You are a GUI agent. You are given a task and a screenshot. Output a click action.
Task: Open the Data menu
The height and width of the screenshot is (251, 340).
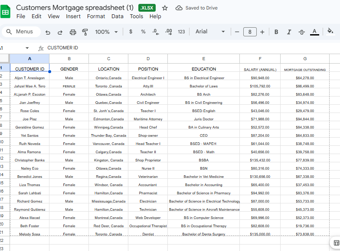pos(117,16)
